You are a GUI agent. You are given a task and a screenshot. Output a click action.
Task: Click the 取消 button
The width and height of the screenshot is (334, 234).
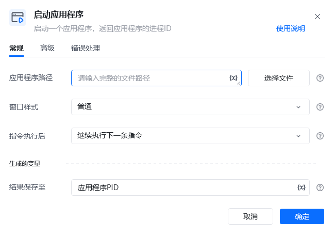[x=250, y=216]
